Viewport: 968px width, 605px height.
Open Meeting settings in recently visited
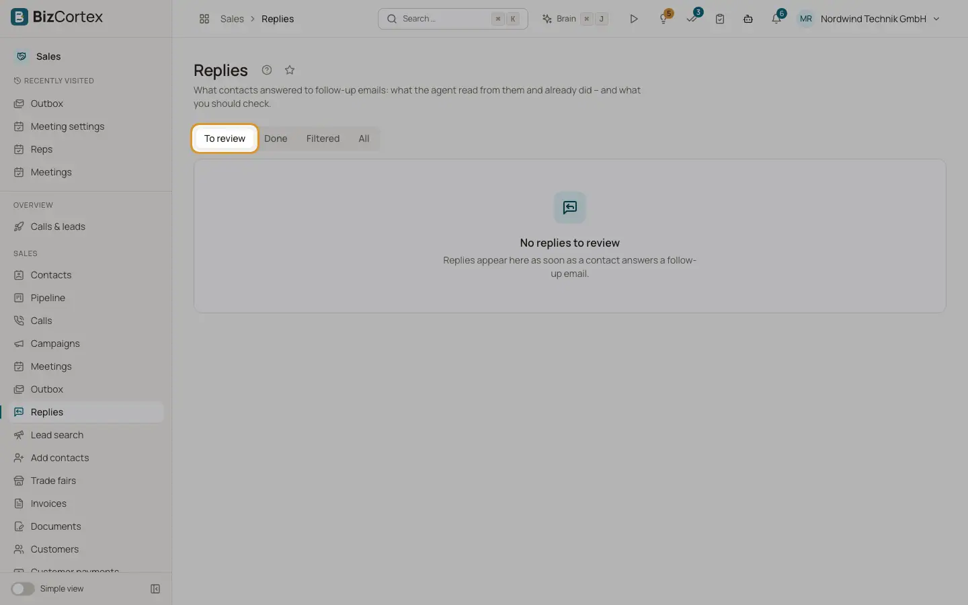[86, 126]
